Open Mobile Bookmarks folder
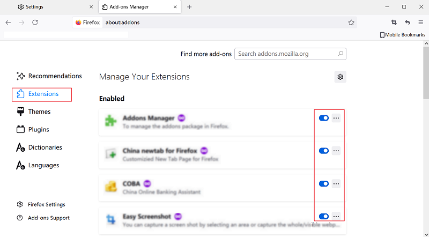Image resolution: width=429 pixels, height=237 pixels. click(x=403, y=35)
